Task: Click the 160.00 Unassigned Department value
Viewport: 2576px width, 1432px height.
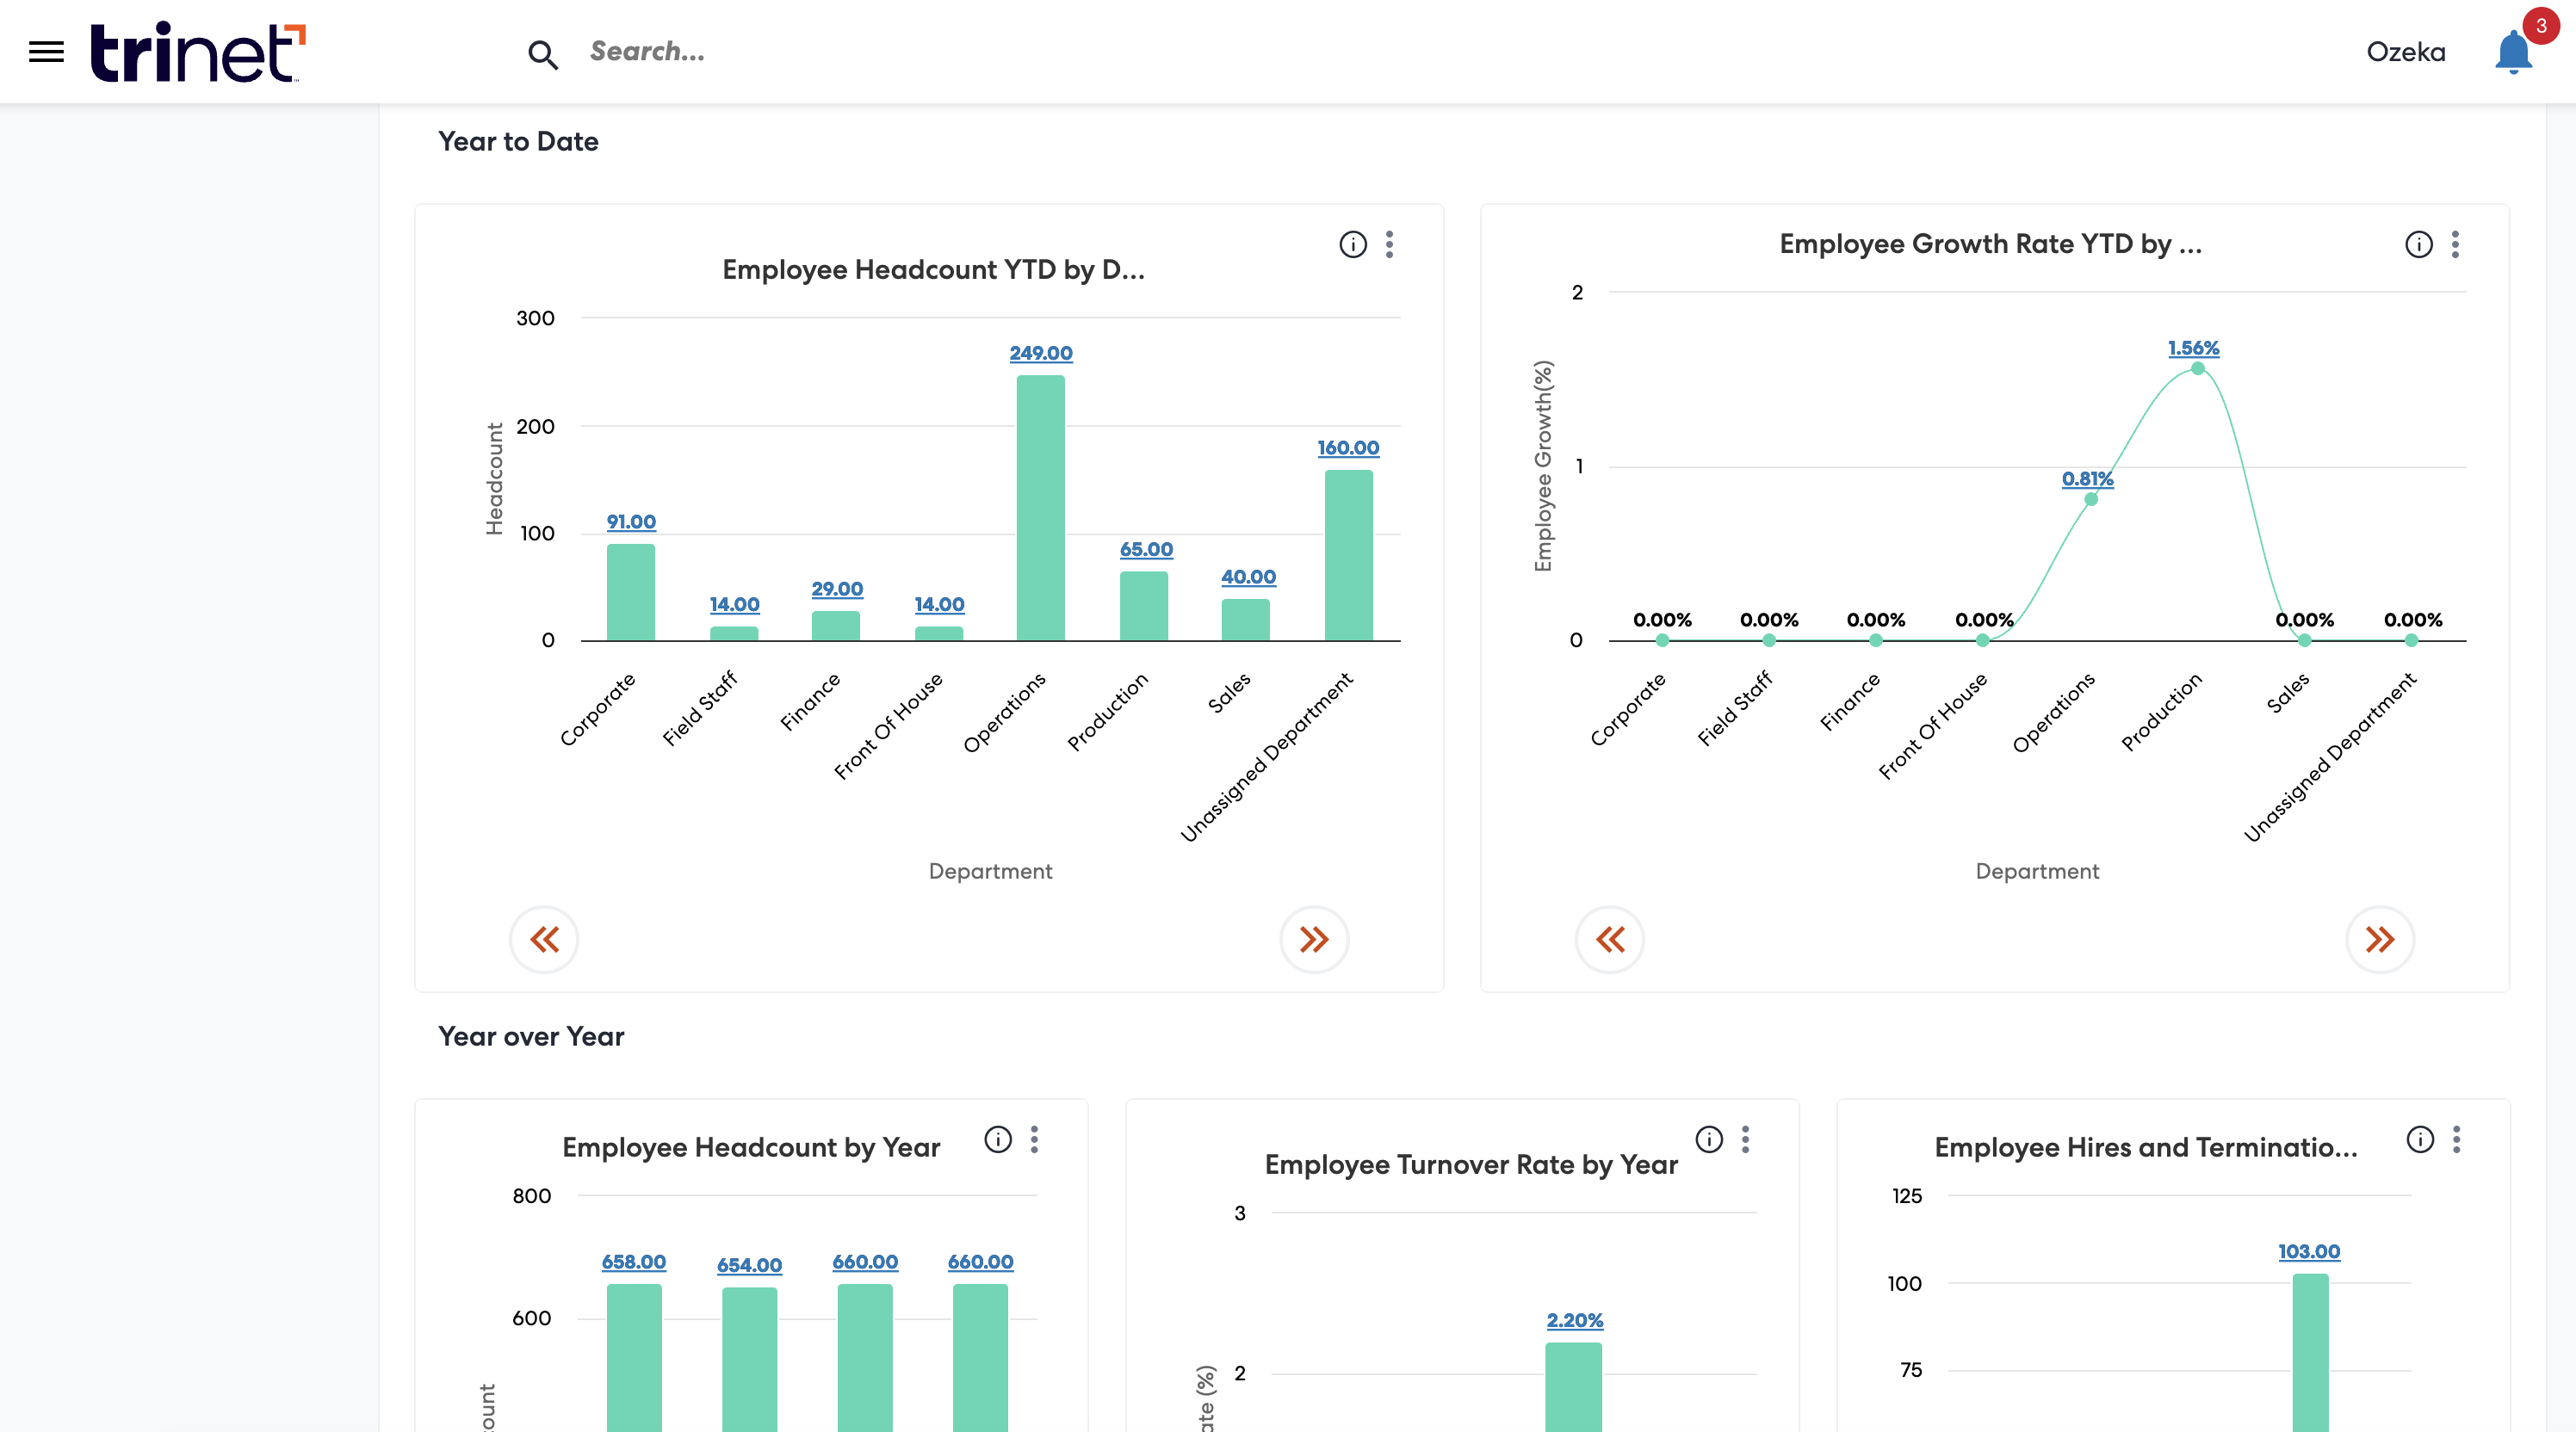Action: (x=1348, y=447)
